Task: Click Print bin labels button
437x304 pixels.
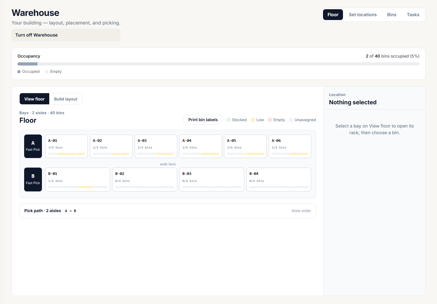Action: 203,120
